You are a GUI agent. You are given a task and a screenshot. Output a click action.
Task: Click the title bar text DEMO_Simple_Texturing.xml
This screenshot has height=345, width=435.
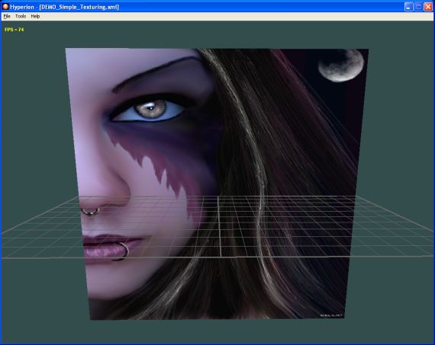point(79,7)
